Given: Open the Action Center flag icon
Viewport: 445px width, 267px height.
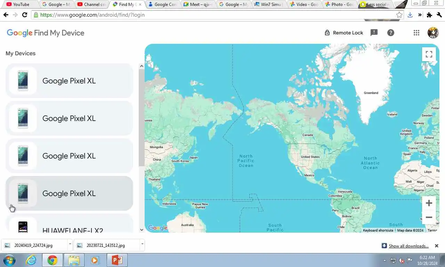Looking at the screenshot, I should [x=410, y=260].
